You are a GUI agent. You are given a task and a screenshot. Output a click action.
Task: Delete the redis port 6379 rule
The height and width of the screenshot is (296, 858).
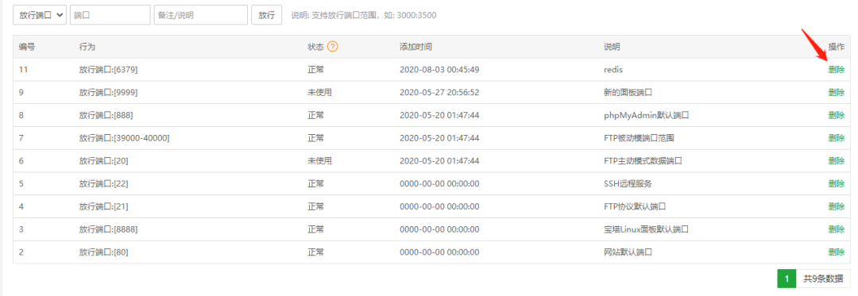(x=836, y=70)
